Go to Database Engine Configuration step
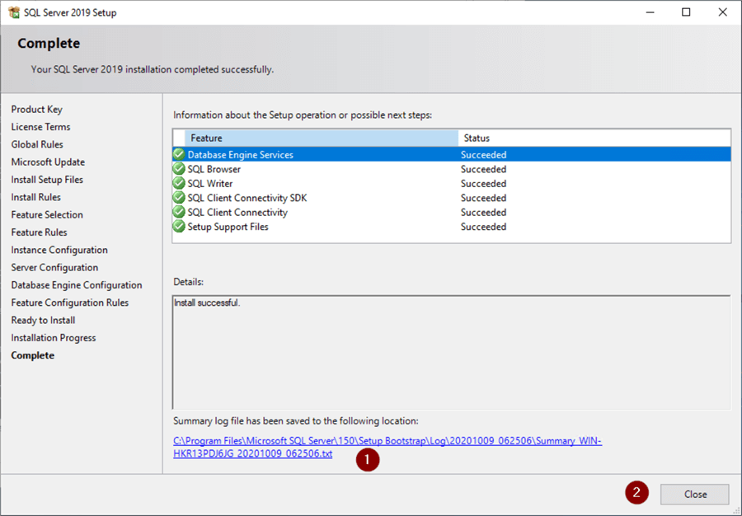 coord(77,284)
